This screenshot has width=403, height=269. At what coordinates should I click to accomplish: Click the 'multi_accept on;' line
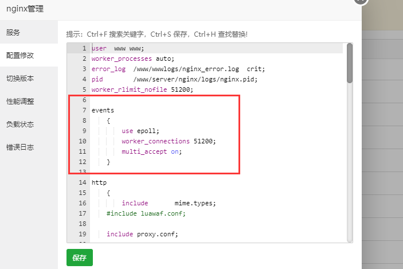click(152, 151)
